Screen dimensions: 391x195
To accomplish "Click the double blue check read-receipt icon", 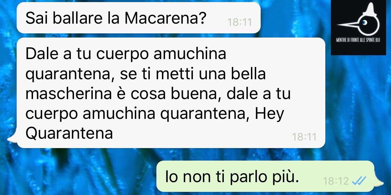I will coord(359,180).
